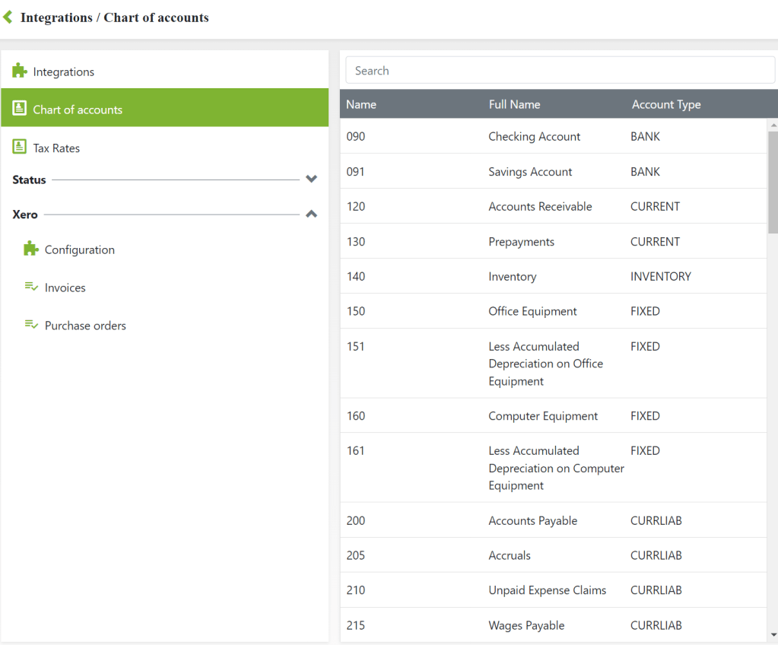Collapse the Xero section chevron
The height and width of the screenshot is (645, 778).
click(x=311, y=214)
